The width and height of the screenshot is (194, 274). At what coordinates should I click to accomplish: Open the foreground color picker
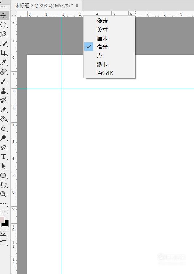[2, 219]
